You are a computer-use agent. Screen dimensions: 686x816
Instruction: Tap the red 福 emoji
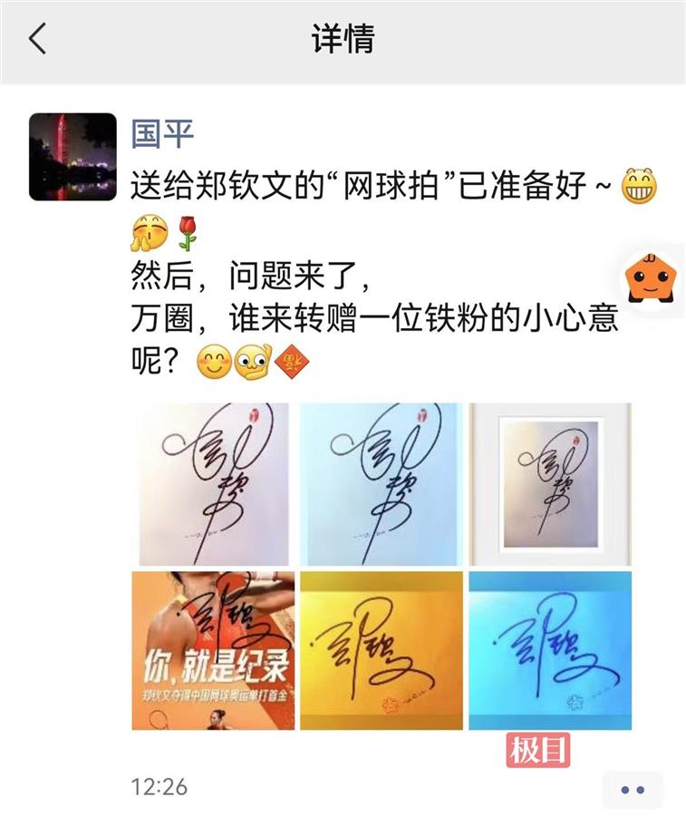click(292, 360)
